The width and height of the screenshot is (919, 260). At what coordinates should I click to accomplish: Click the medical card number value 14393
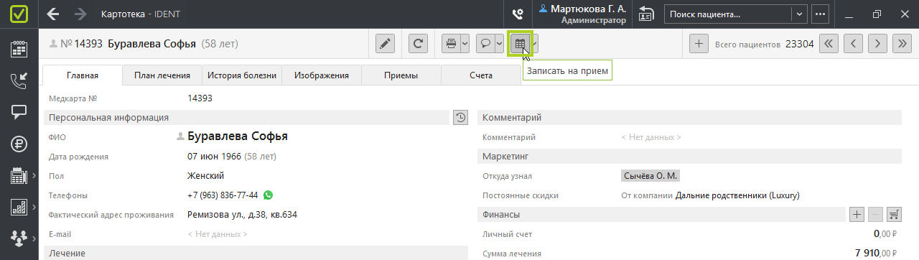[x=200, y=98]
